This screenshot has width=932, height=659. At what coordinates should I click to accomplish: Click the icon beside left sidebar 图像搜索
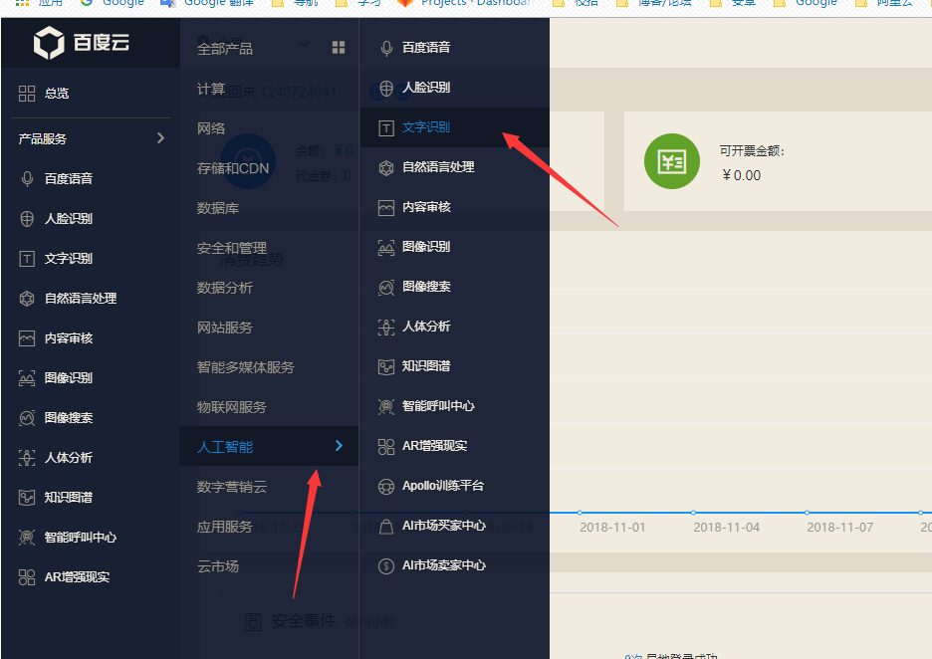click(x=27, y=418)
